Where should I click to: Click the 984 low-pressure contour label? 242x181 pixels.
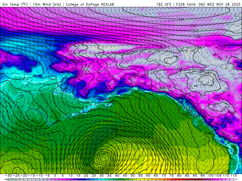pos(100,168)
